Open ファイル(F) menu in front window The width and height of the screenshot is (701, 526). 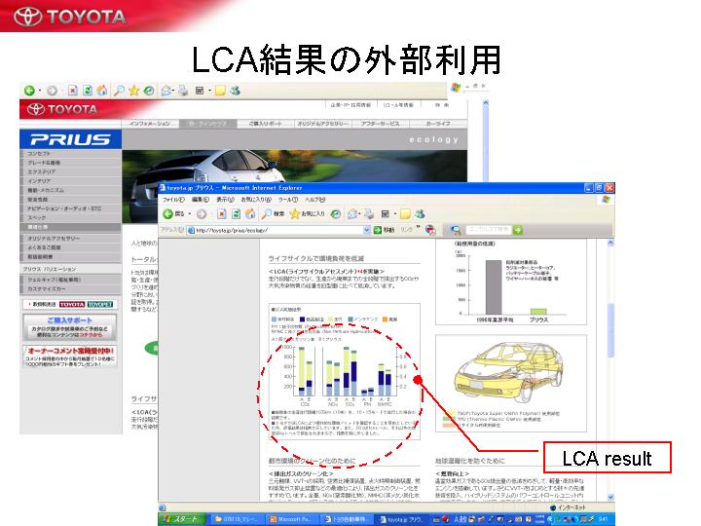173,200
